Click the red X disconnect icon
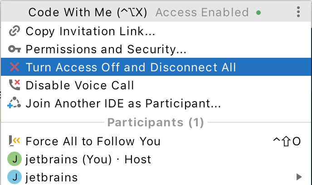Screen dimensions: 312x185 (x=15, y=67)
